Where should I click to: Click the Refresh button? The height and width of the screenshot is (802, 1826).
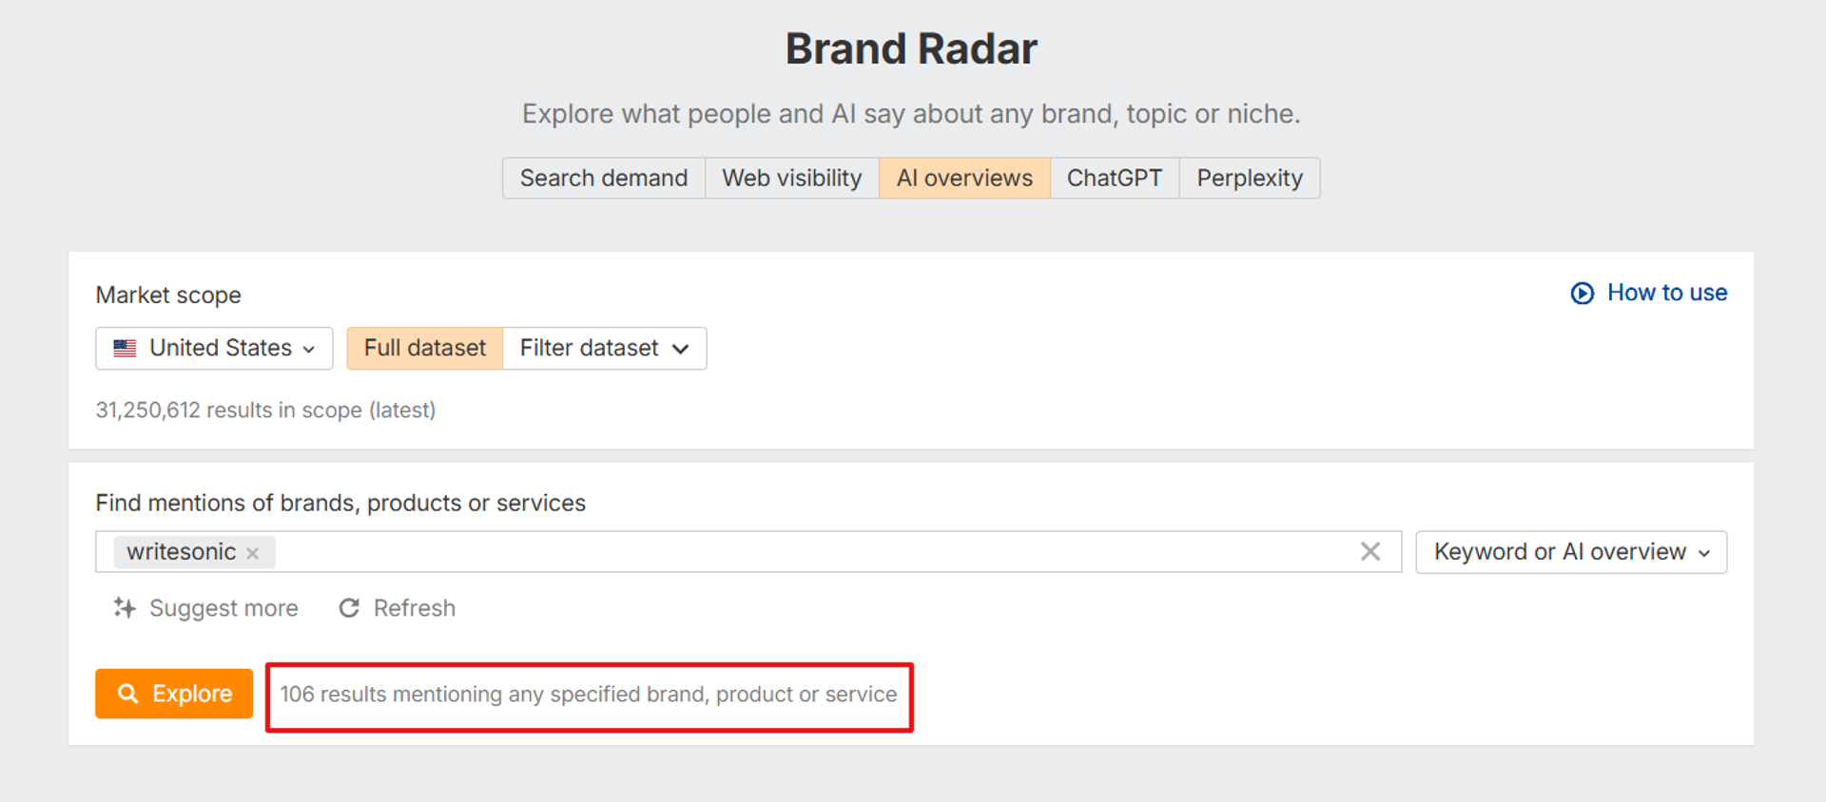pos(398,608)
